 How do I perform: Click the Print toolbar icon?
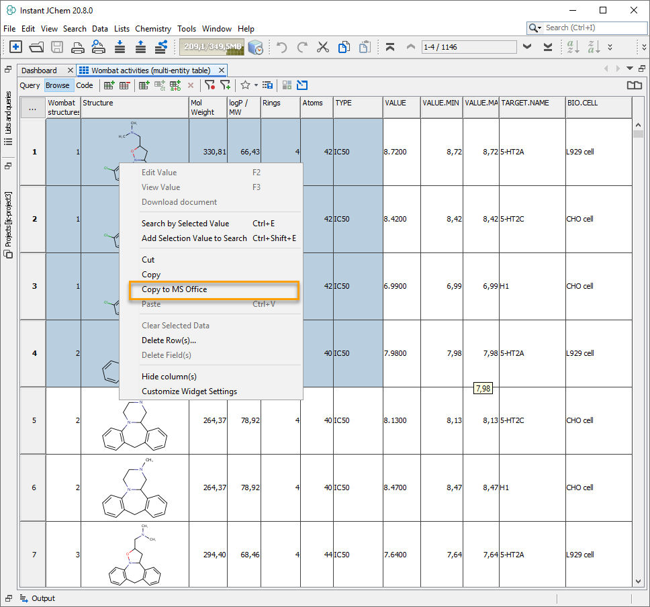pos(78,47)
